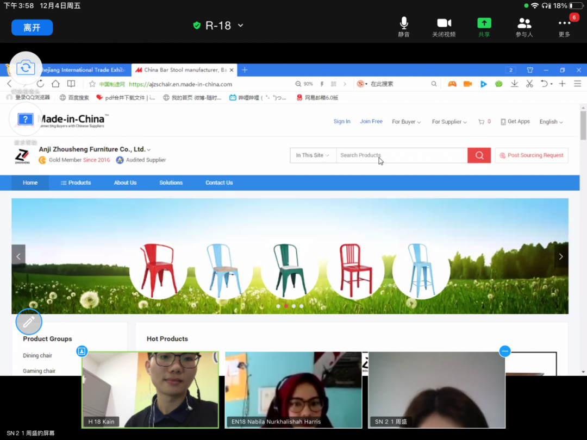The width and height of the screenshot is (587, 440).
Task: Expand the For Buyer dropdown
Action: click(406, 122)
